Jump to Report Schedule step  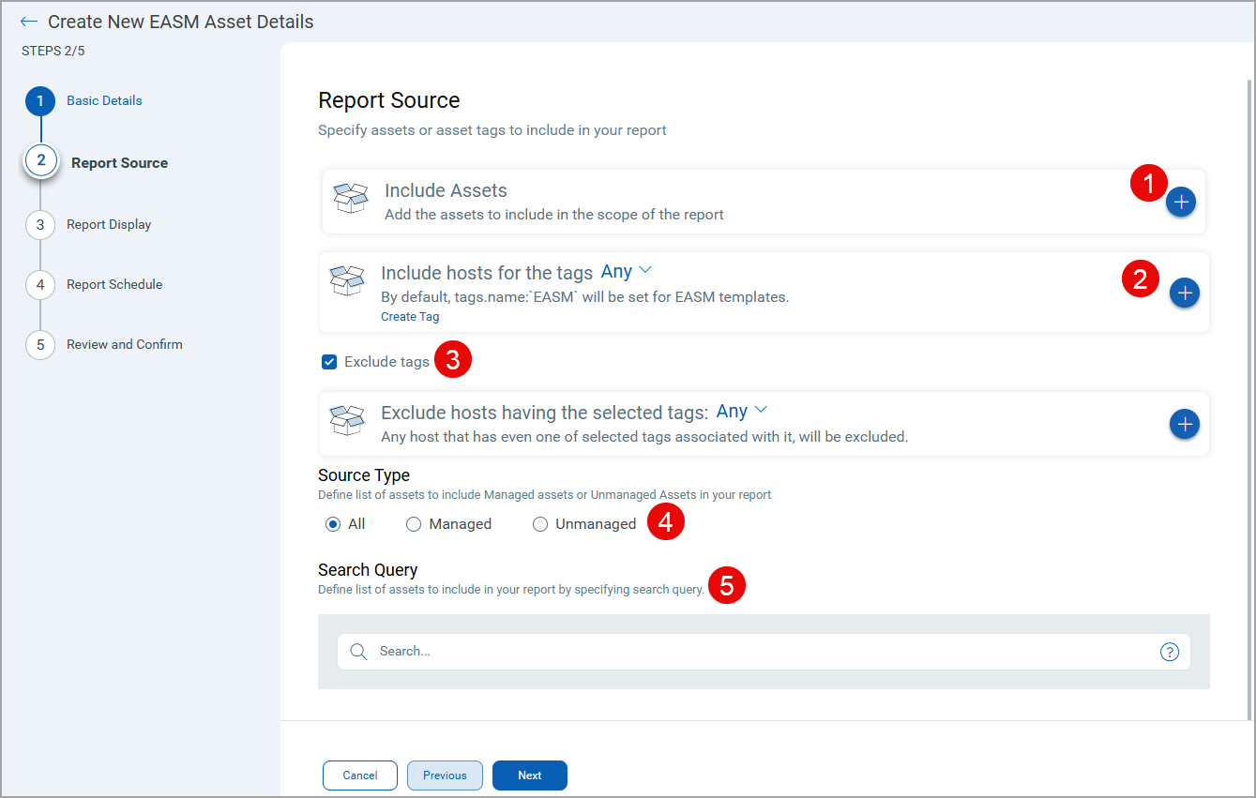[x=114, y=284]
